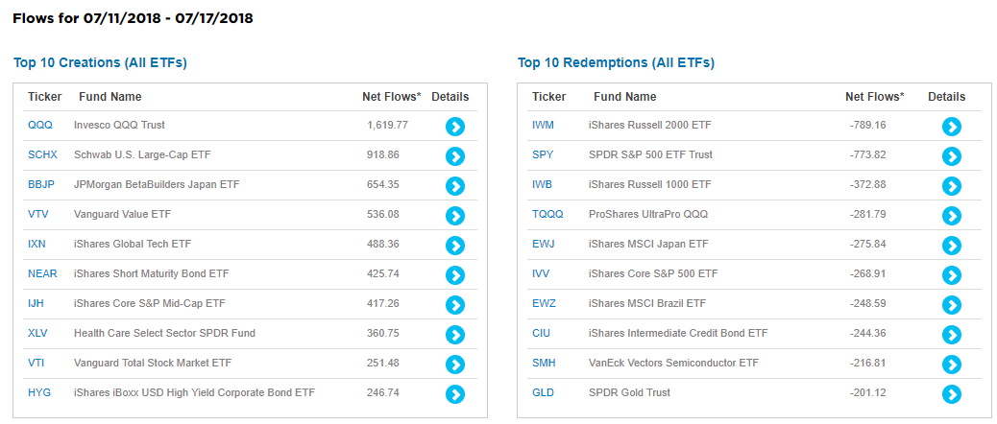Click the Top 10 Redemptions (All ETFs) heading
The image size is (997, 424).
coord(616,63)
